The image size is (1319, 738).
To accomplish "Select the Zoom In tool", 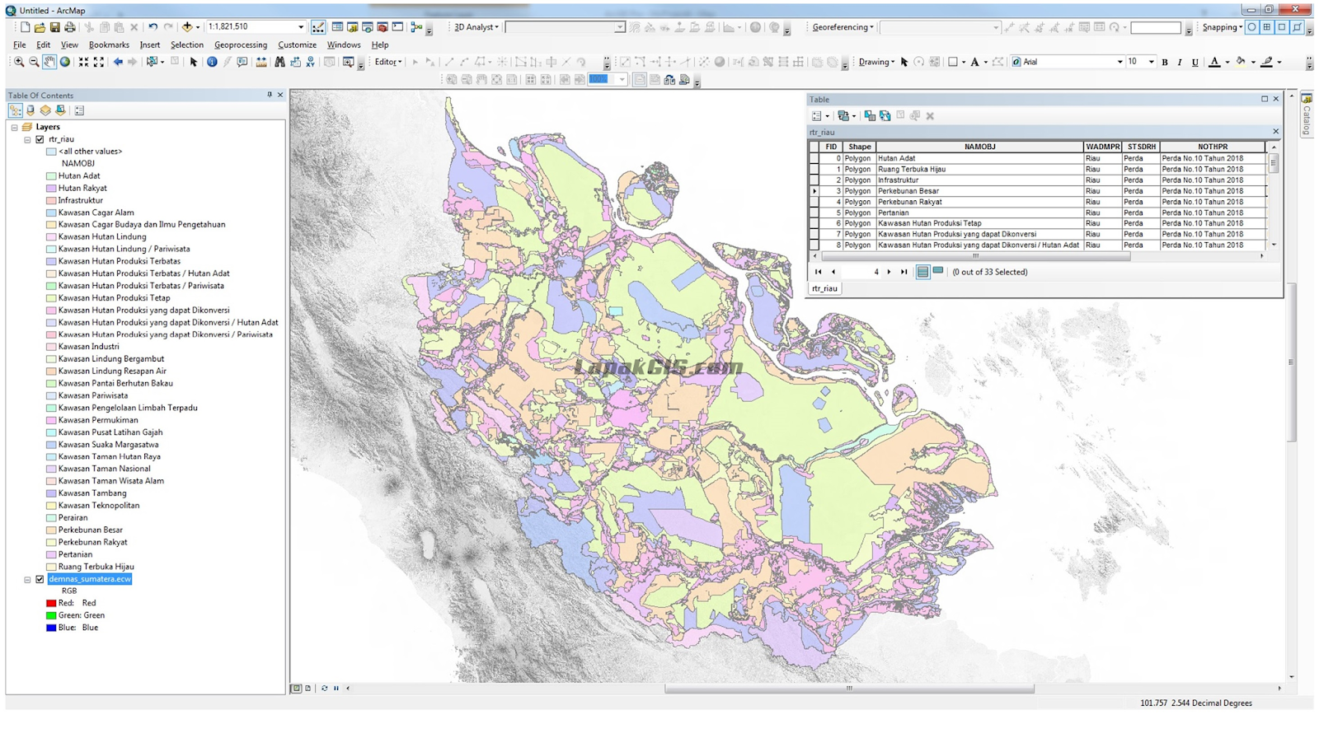I will point(19,62).
